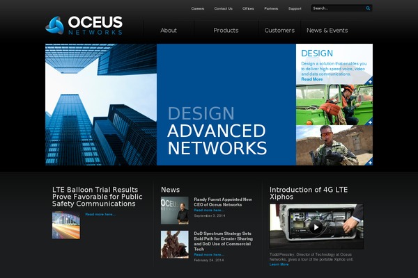The image size is (418, 278).
Task: Click the Todd Pressley video caption
Action: 311,256
